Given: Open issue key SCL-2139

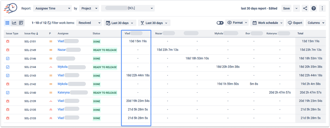Looking at the screenshot, I should pyautogui.click(x=30, y=101).
